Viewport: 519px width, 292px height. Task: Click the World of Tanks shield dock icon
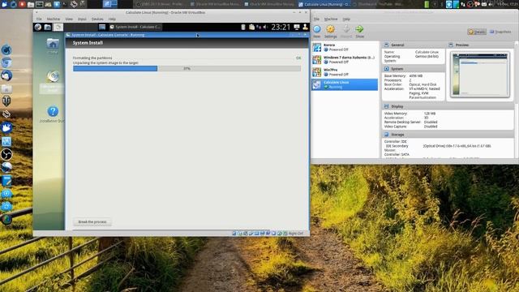(6, 101)
